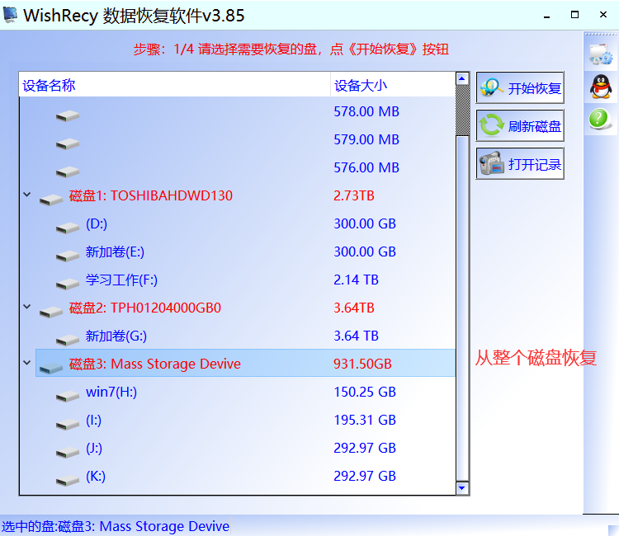Image resolution: width=619 pixels, height=536 pixels.
Task: Select the (J:) partition
Action: (94, 448)
